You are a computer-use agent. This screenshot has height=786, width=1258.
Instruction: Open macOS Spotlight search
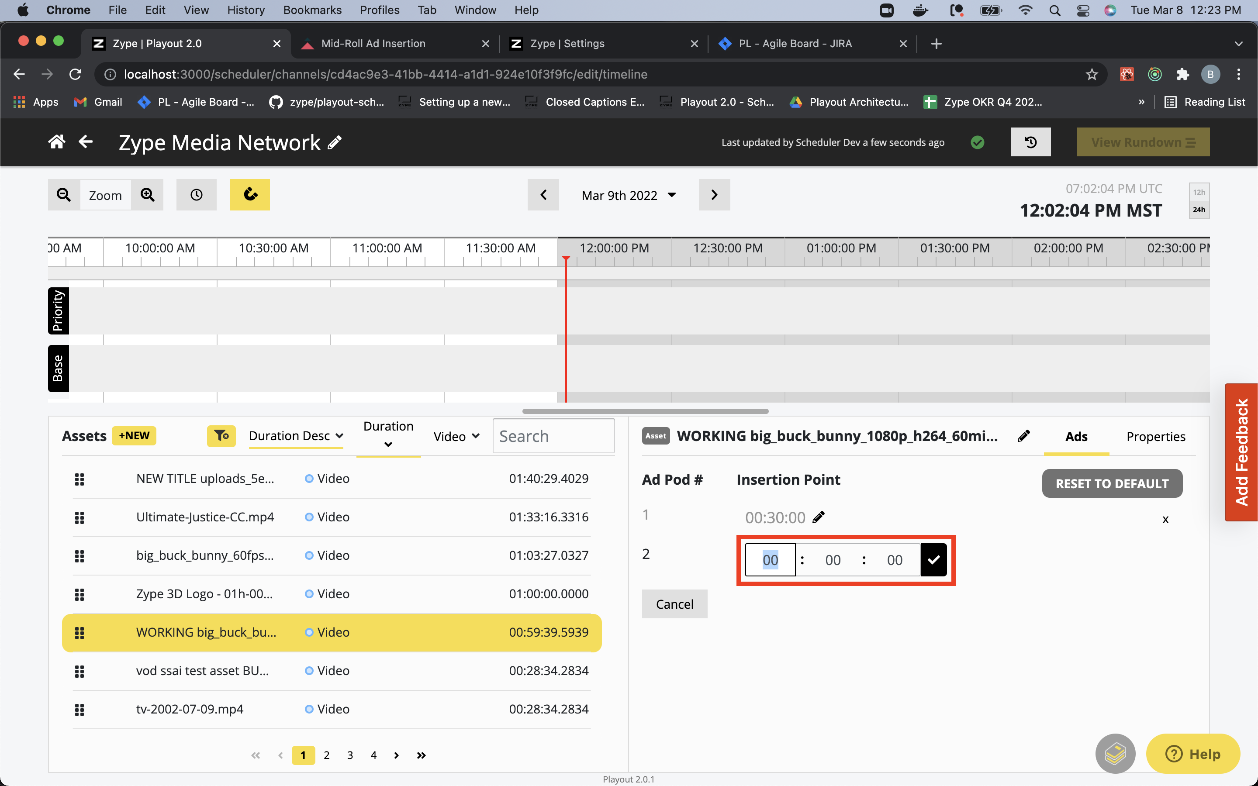1055,10
